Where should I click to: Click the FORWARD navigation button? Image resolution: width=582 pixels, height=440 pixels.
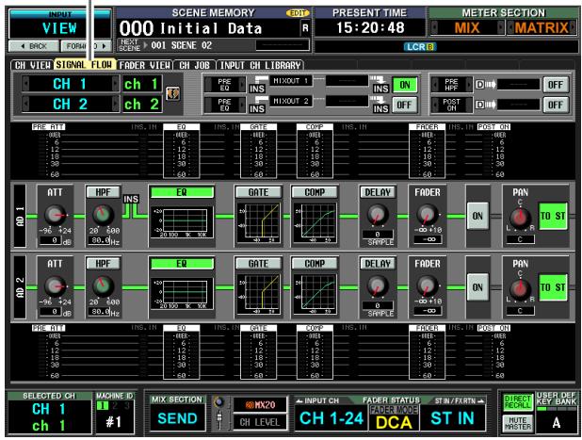(86, 46)
